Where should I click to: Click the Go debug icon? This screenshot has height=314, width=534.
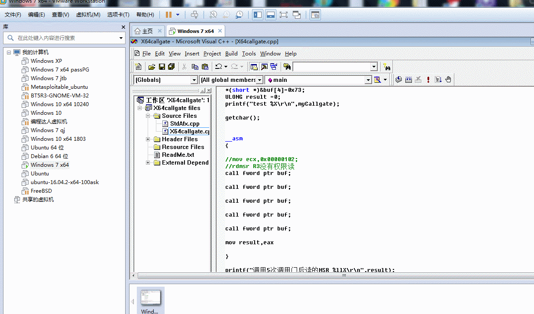click(438, 80)
